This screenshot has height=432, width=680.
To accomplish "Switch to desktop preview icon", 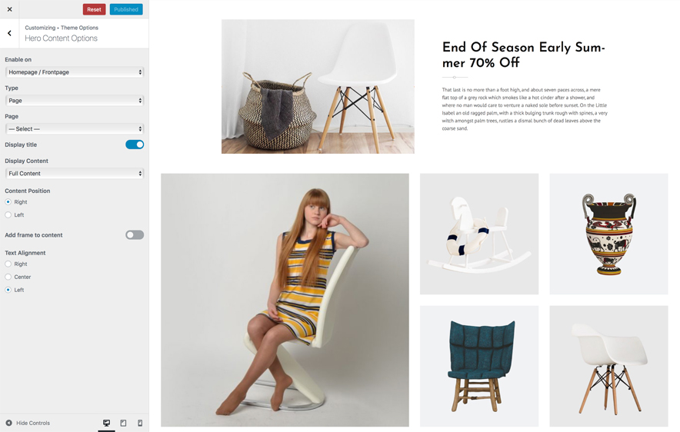I will [x=106, y=423].
